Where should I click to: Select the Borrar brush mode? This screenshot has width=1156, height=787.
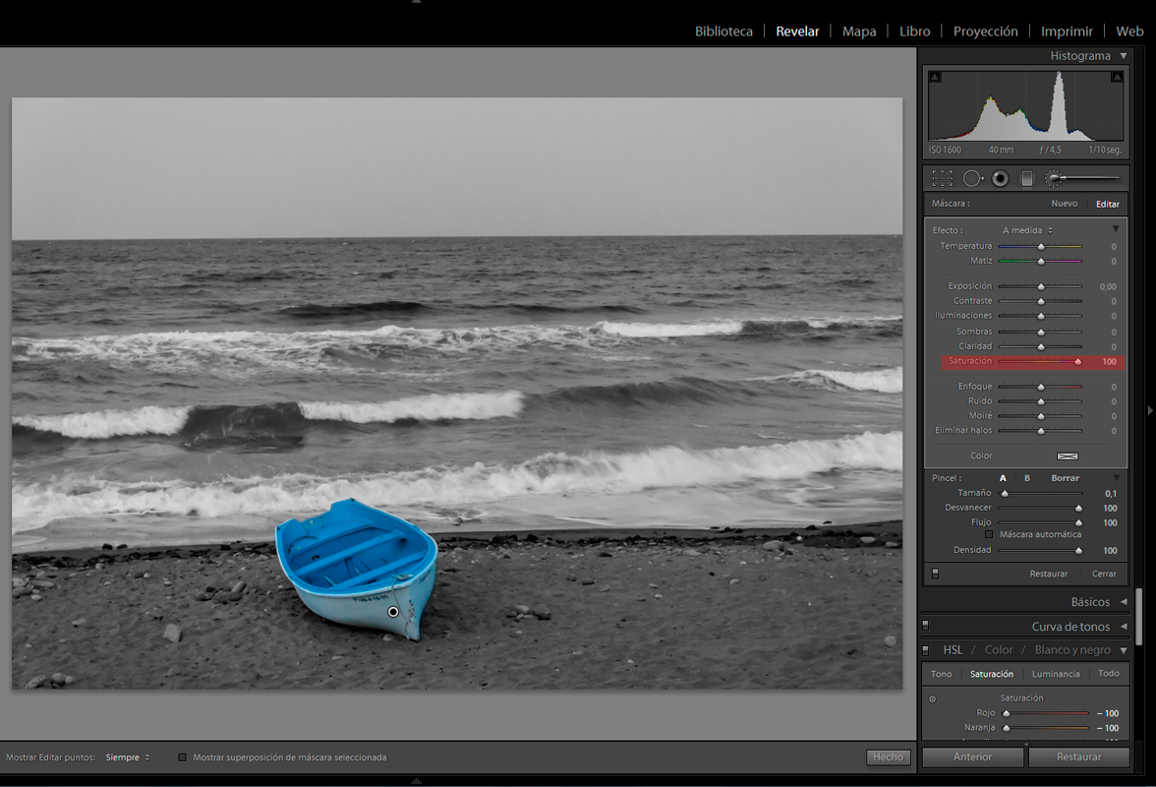pyautogui.click(x=1065, y=478)
